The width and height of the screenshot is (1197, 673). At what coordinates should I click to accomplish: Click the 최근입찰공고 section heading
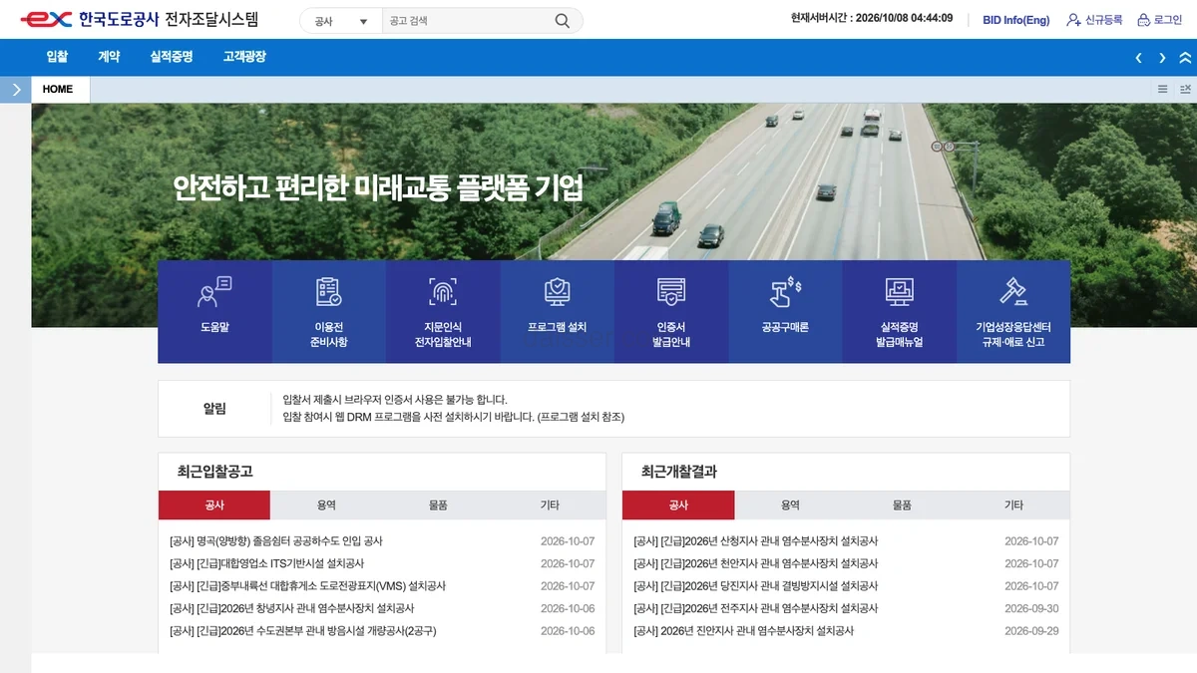click(215, 472)
